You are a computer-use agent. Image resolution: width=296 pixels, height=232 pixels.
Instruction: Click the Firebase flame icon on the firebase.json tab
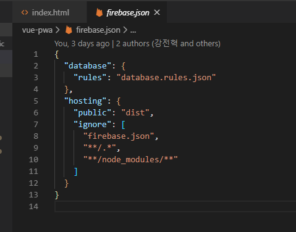99,12
